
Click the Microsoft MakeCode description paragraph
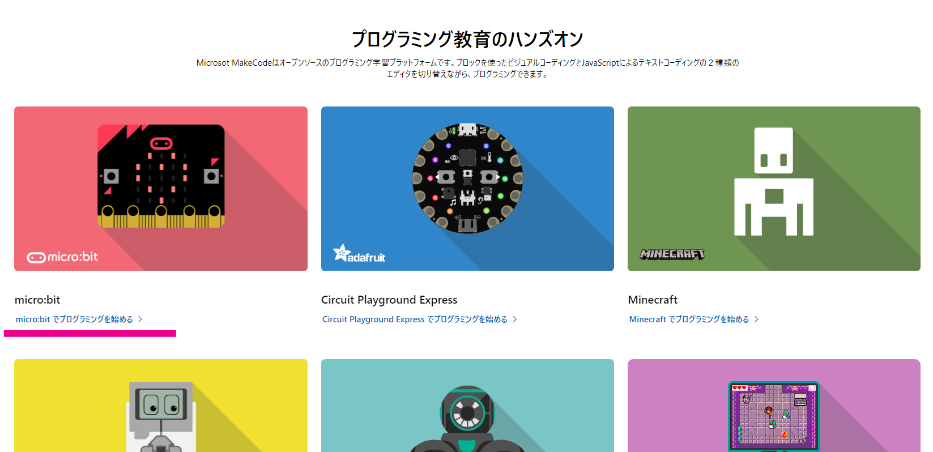click(467, 68)
